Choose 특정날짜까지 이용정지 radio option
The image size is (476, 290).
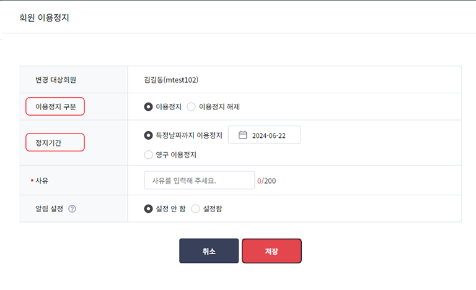coord(148,135)
